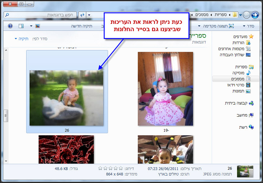Click the תצוגה מקדימה preview button
263x183 pixels.
pos(218,26)
